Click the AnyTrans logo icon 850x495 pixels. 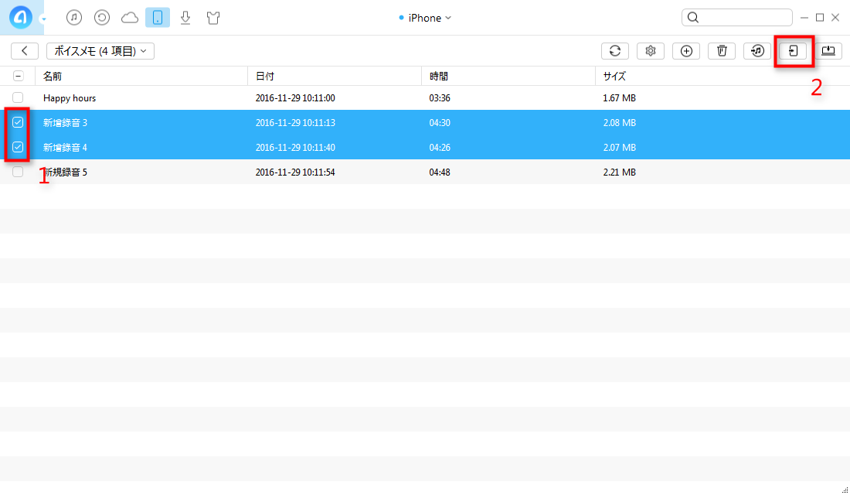(21, 17)
